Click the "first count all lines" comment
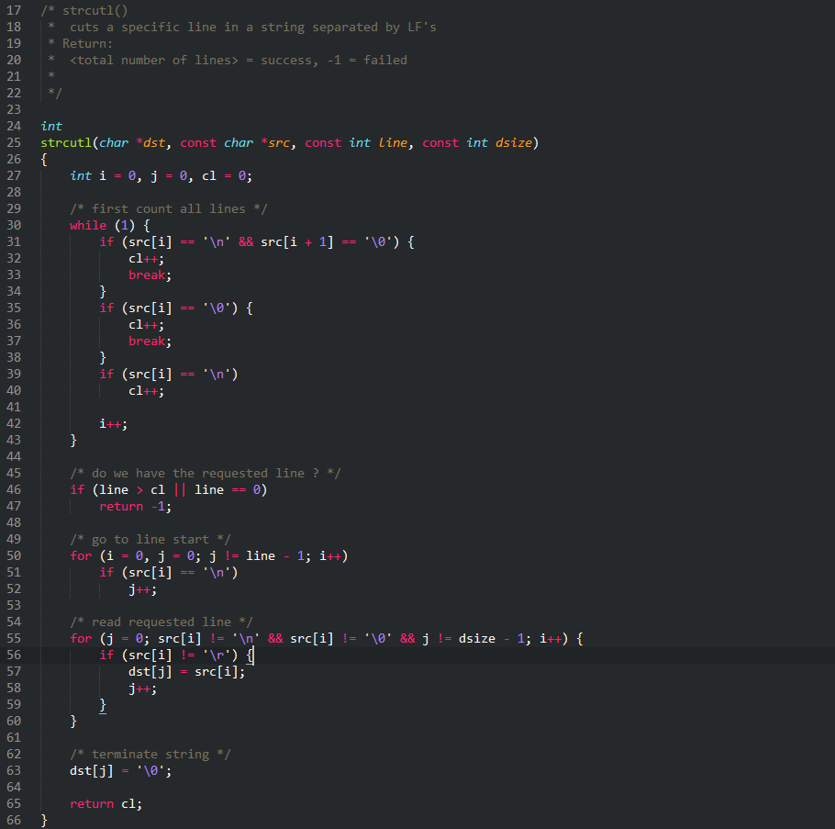The height and width of the screenshot is (829, 835). point(168,208)
